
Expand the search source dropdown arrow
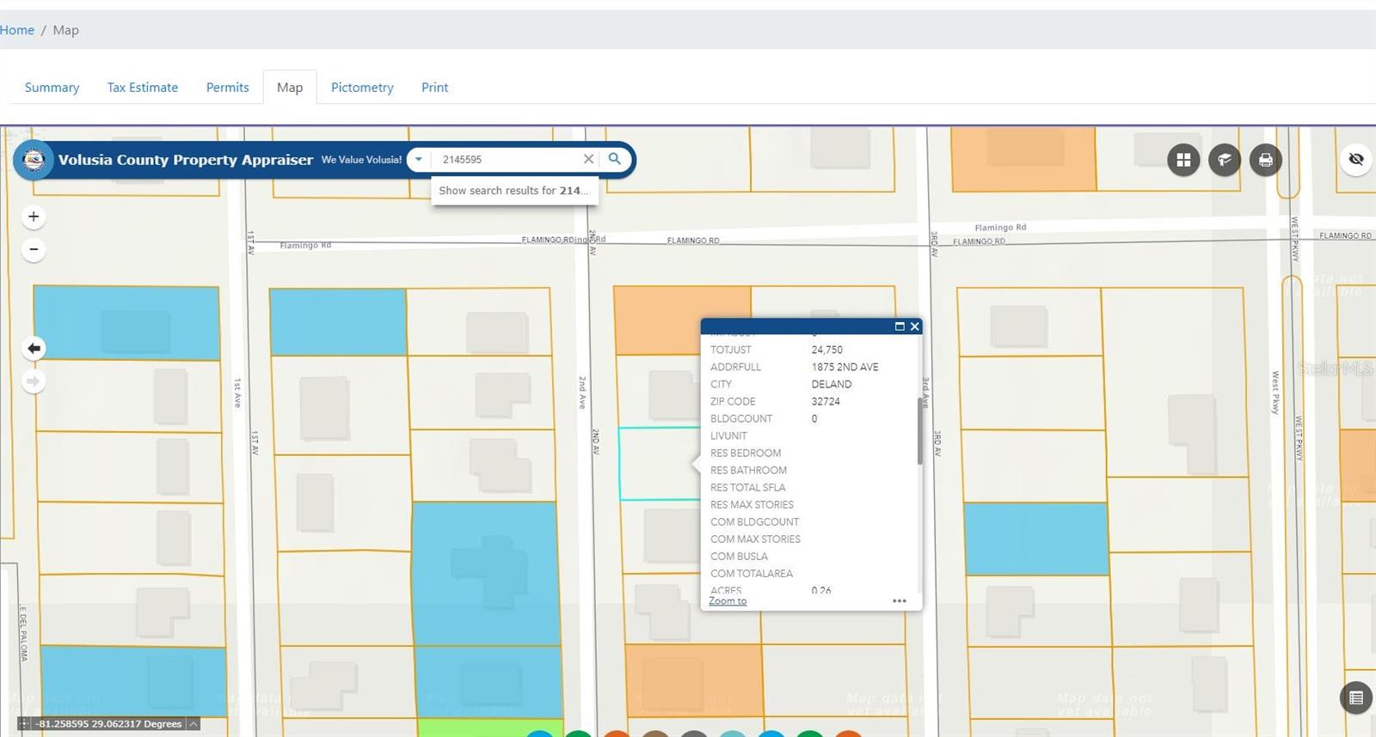(x=419, y=159)
